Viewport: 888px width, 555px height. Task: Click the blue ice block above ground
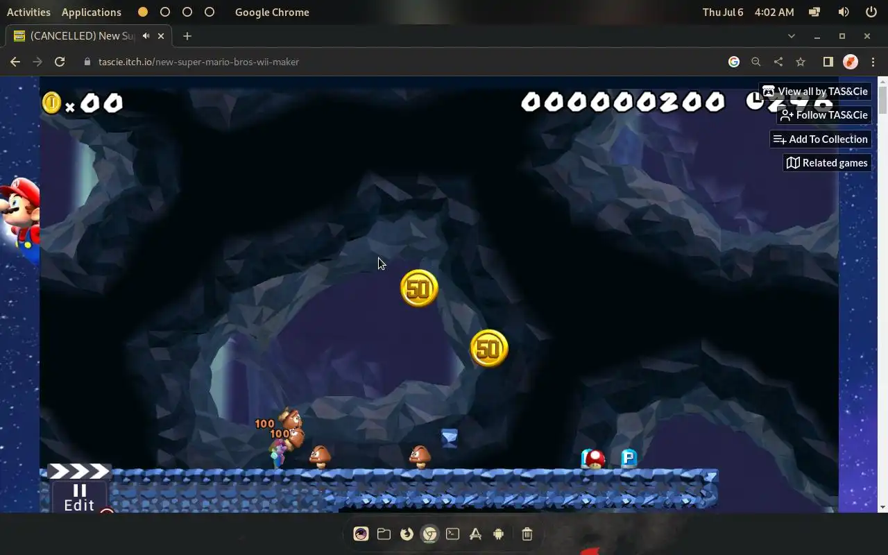(x=450, y=438)
